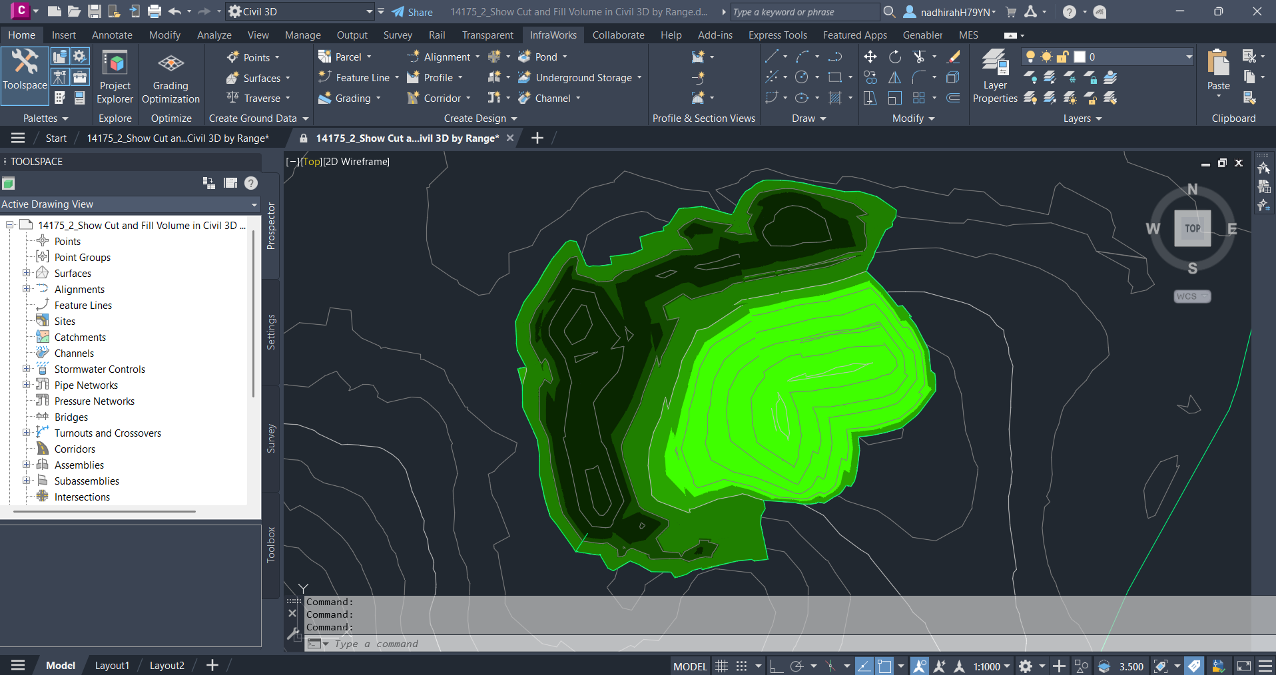The image size is (1276, 675).
Task: Select the Move tool in Modify panel
Action: pos(870,57)
